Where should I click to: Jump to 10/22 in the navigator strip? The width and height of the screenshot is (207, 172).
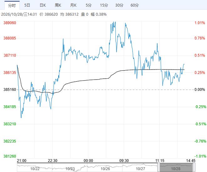click(35, 169)
